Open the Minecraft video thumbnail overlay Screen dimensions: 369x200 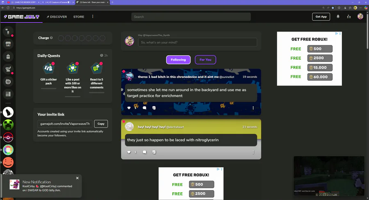tap(329, 176)
